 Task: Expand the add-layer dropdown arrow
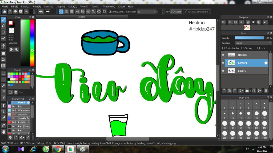click(243, 91)
